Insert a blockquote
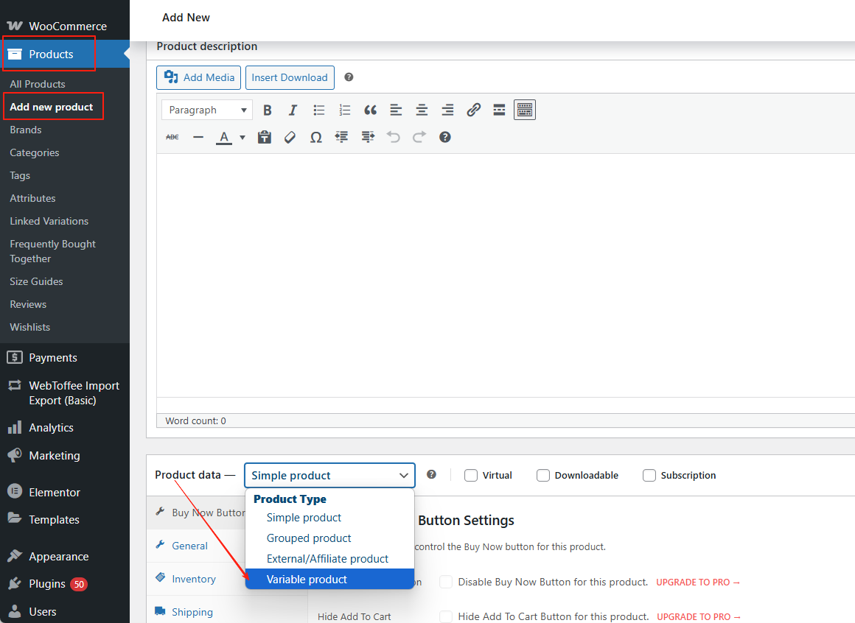Image resolution: width=855 pixels, height=623 pixels. pyautogui.click(x=370, y=110)
